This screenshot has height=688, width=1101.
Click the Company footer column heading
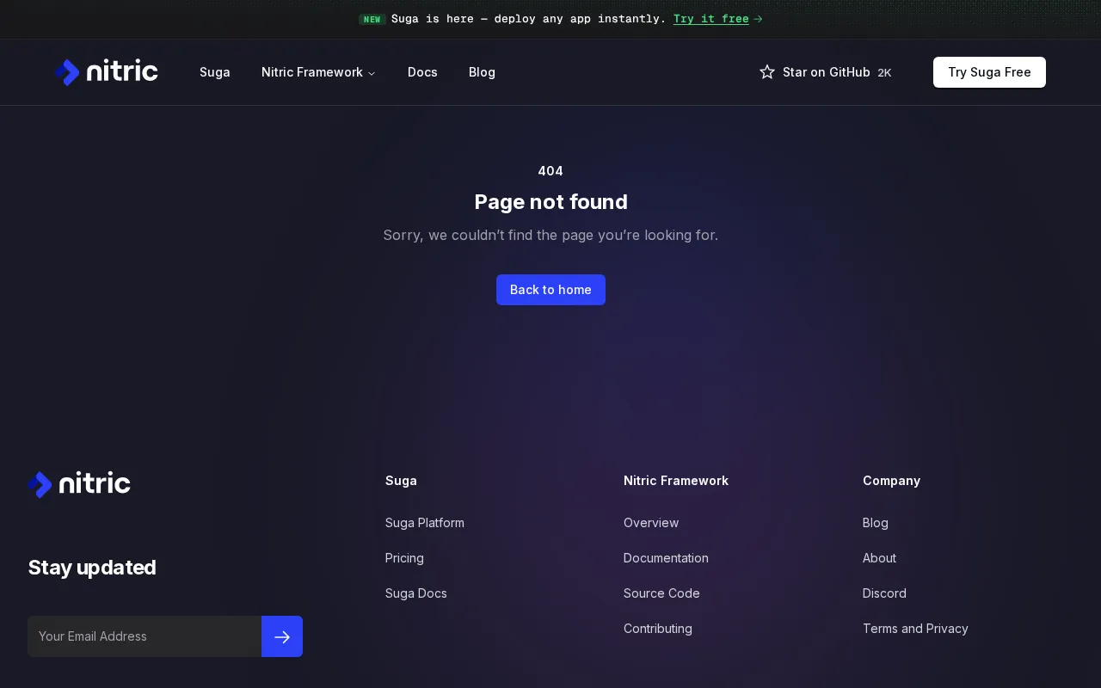[x=891, y=481]
